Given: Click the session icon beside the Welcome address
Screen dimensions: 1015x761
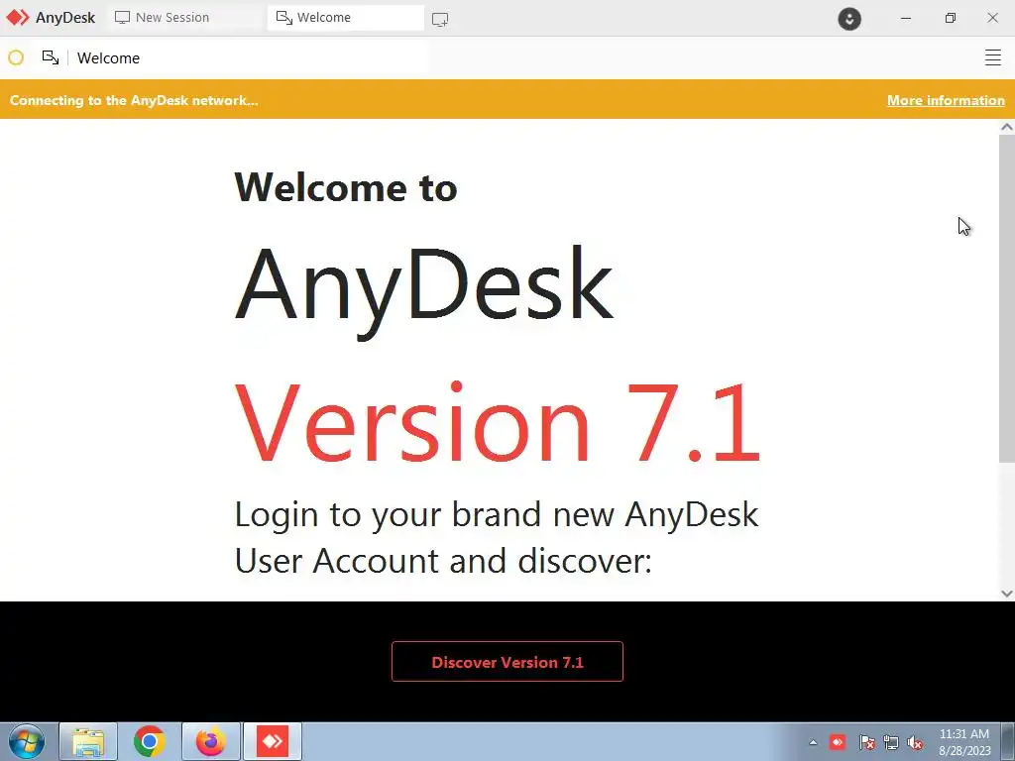Looking at the screenshot, I should [x=51, y=57].
